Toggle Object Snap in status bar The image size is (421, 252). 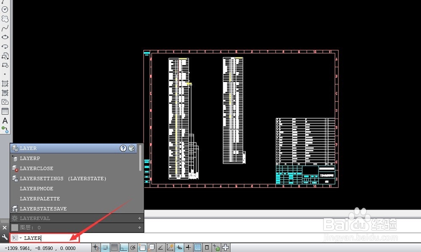(142, 247)
